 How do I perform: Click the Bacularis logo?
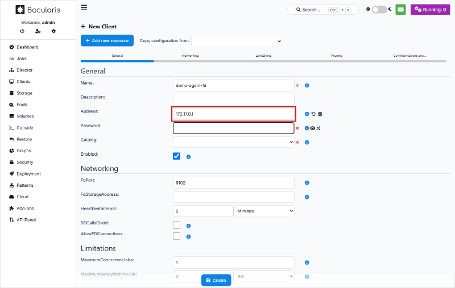(38, 10)
